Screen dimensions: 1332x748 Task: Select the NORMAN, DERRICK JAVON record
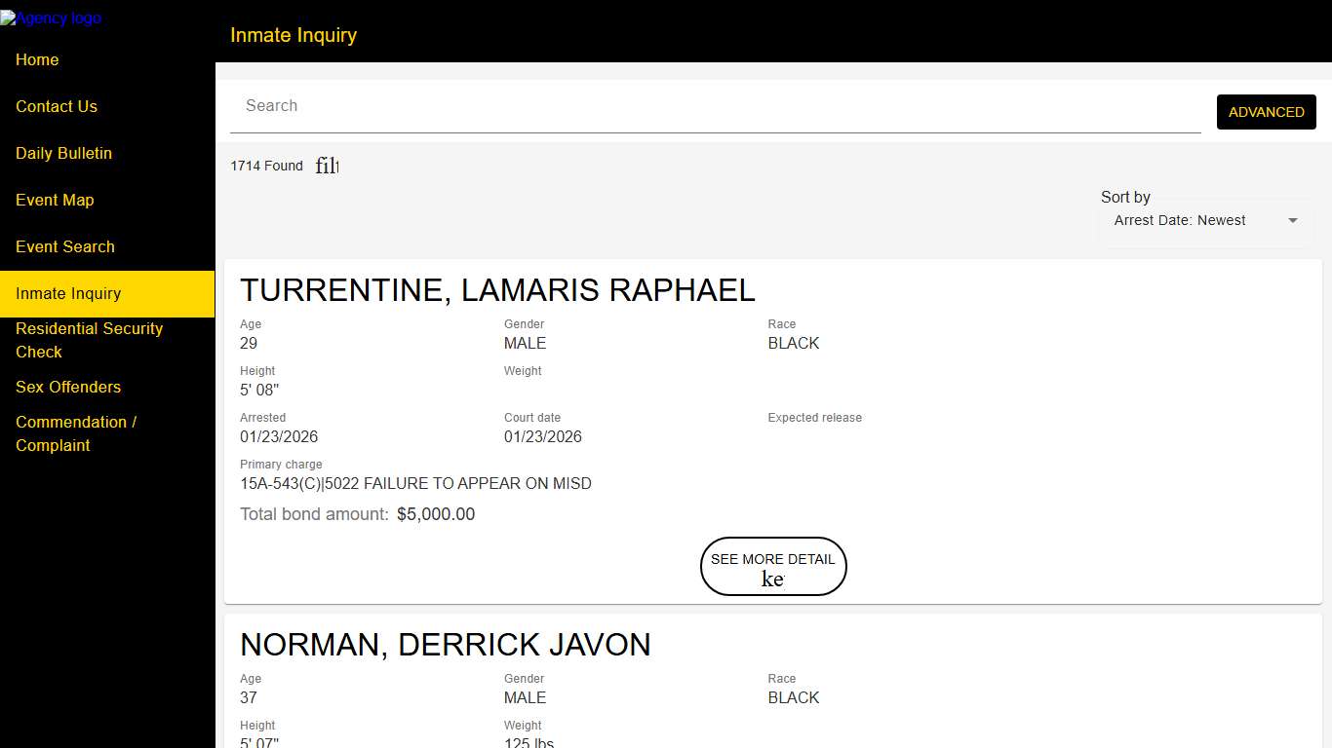446,645
